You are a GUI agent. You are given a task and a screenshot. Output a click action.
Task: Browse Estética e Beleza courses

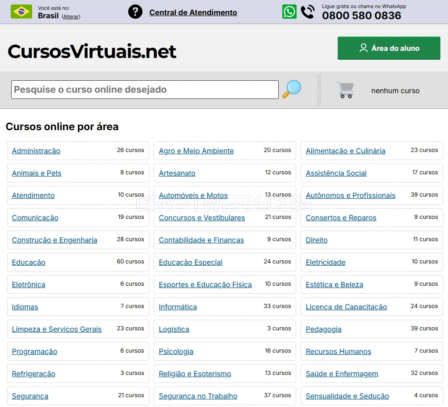coord(334,285)
